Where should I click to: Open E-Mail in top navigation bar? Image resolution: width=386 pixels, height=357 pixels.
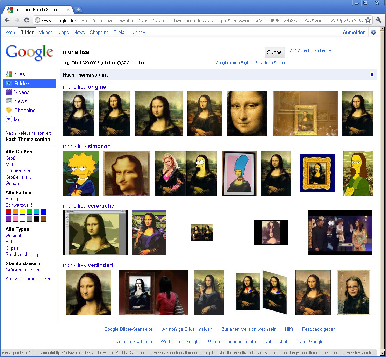(120, 32)
